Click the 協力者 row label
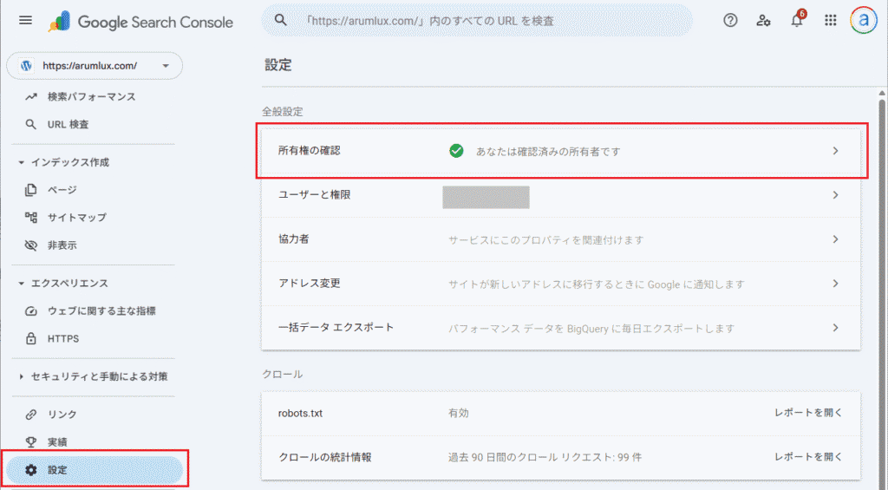This screenshot has width=888, height=490. tap(294, 239)
